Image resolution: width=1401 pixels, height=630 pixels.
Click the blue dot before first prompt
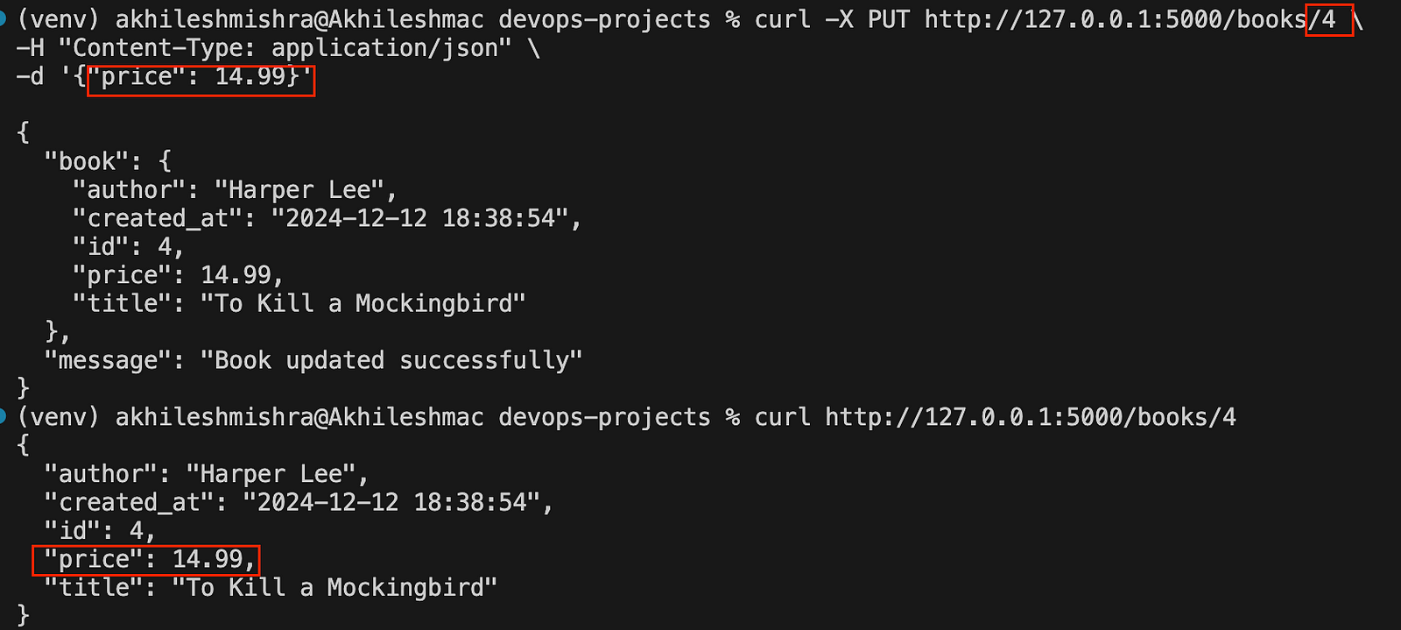coord(3,18)
